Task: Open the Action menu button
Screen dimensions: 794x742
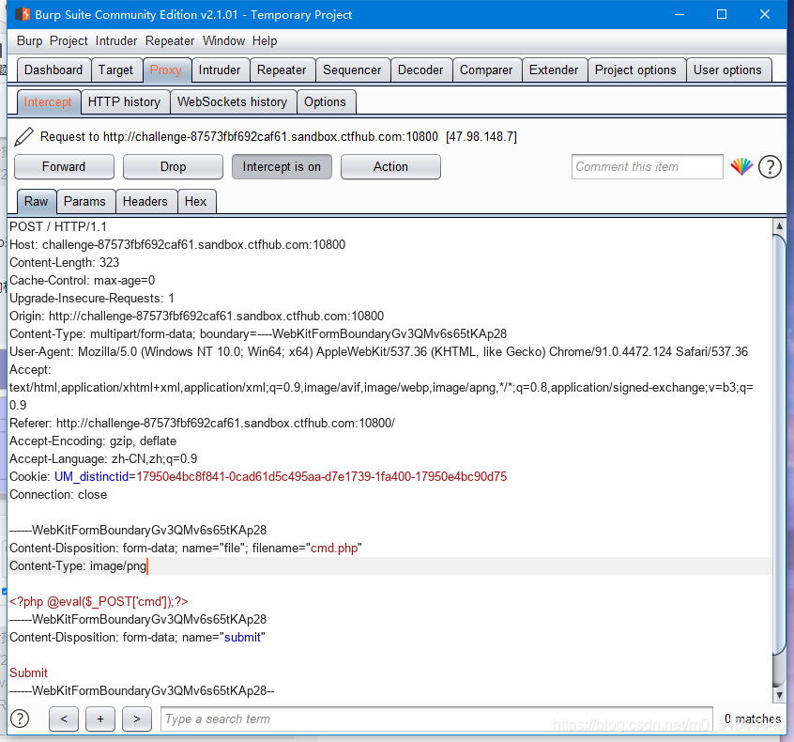Action: (x=390, y=167)
